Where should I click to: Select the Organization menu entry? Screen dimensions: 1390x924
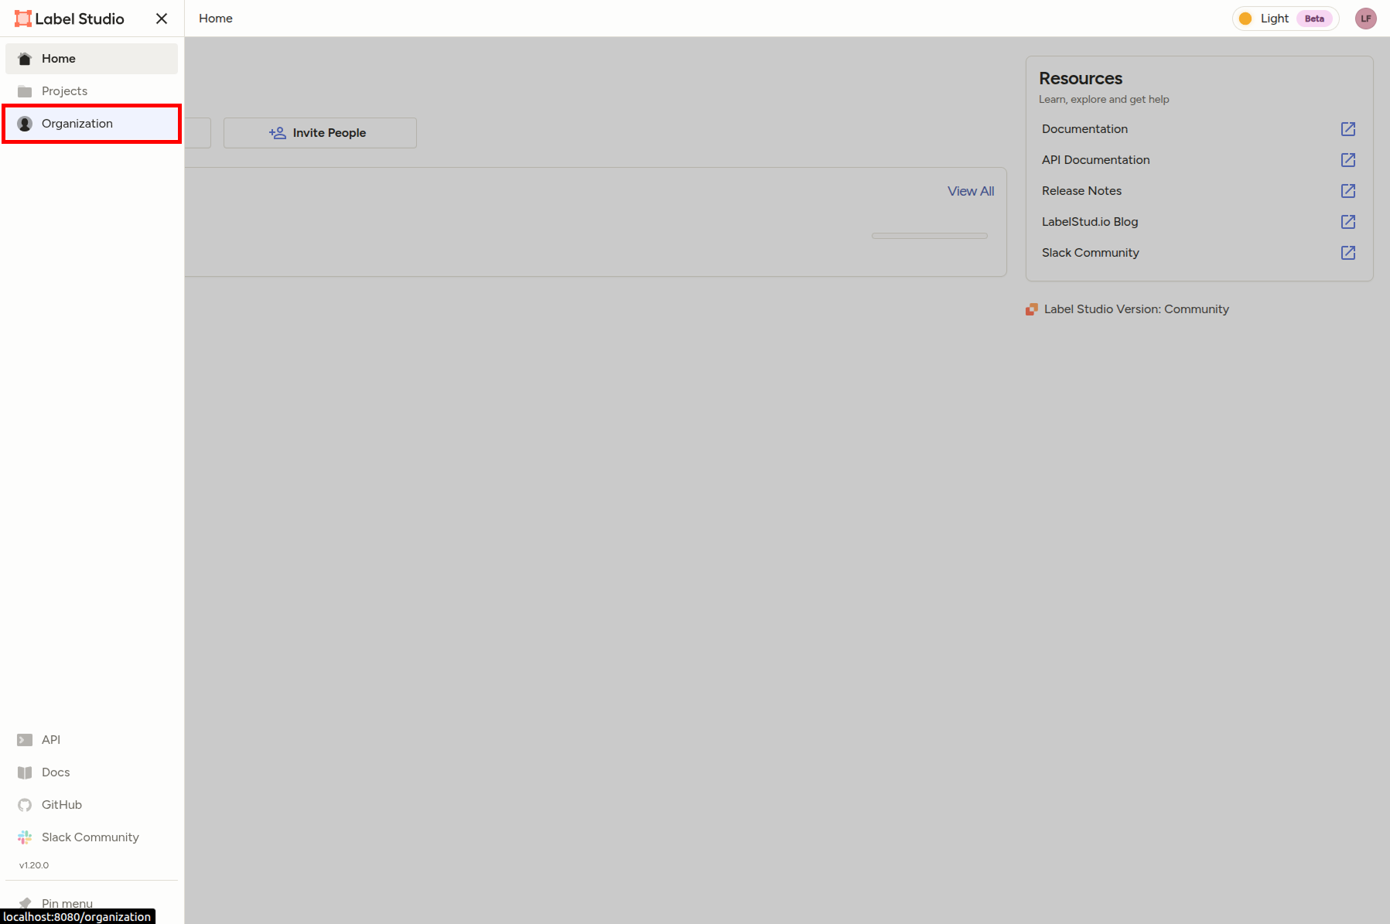click(x=77, y=123)
